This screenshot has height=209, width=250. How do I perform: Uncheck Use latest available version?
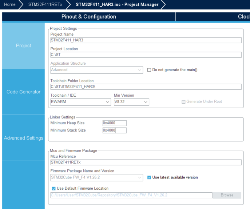(x=149, y=177)
